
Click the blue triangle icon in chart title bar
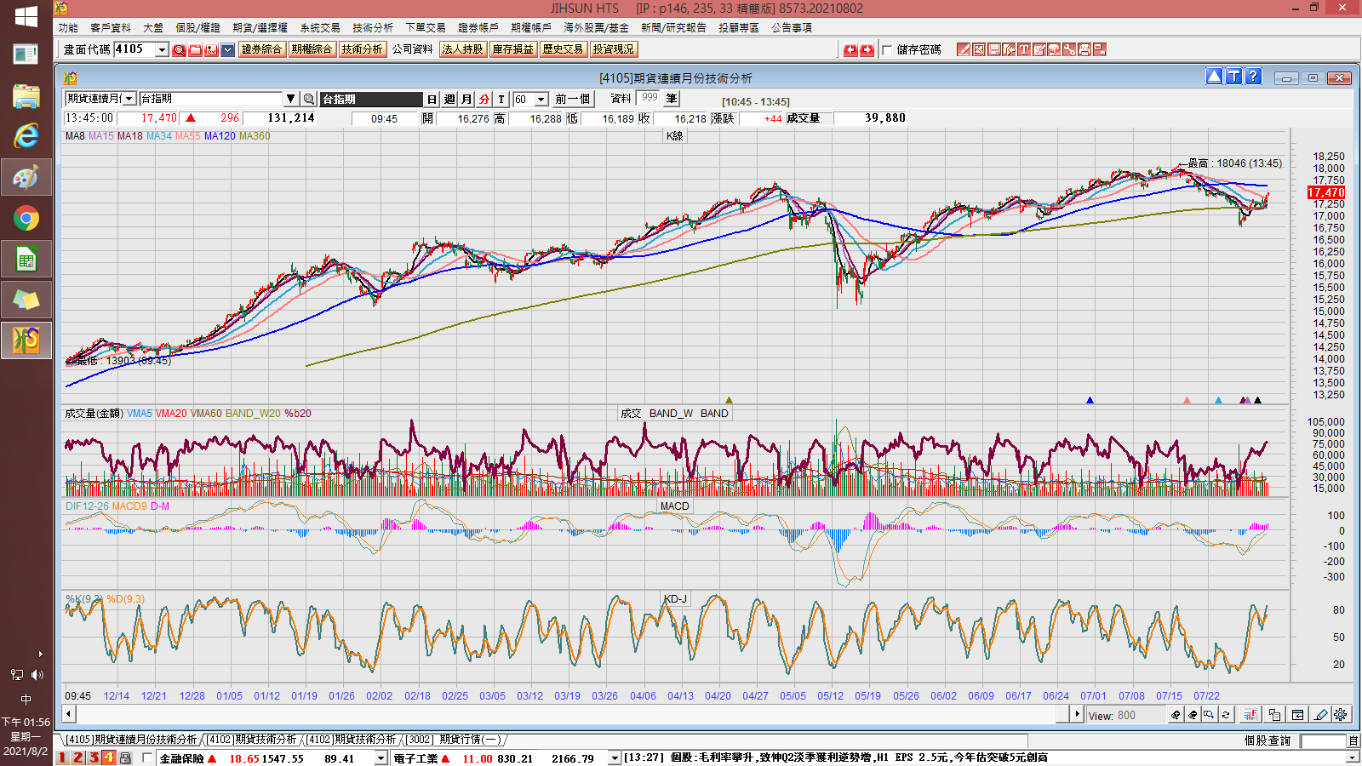click(1215, 77)
